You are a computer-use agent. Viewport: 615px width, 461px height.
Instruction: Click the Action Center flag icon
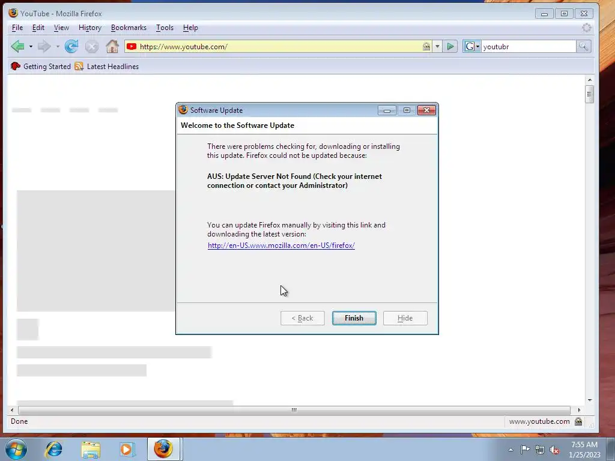[525, 449]
